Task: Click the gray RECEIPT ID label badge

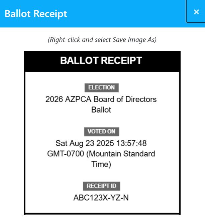Action: click(x=101, y=186)
